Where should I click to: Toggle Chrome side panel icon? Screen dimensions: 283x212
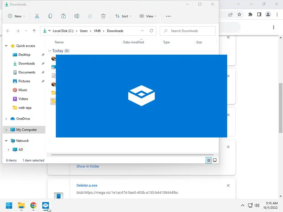[x=259, y=14]
